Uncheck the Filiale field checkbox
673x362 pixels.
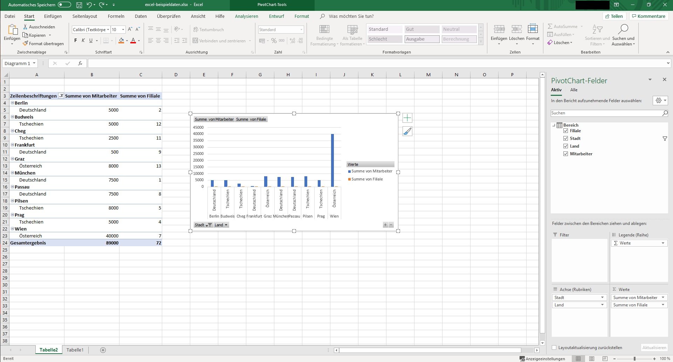[565, 131]
